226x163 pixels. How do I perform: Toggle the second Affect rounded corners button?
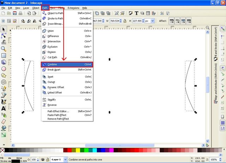point(177,21)
